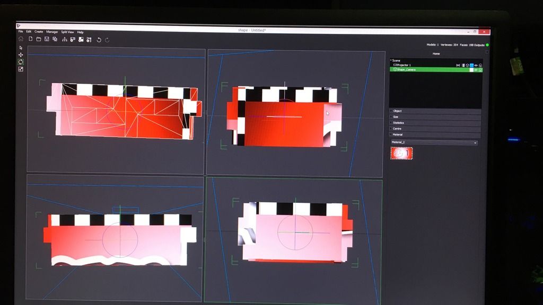Image resolution: width=543 pixels, height=305 pixels.
Task: Click the bottom-left viewport model
Action: coord(120,240)
